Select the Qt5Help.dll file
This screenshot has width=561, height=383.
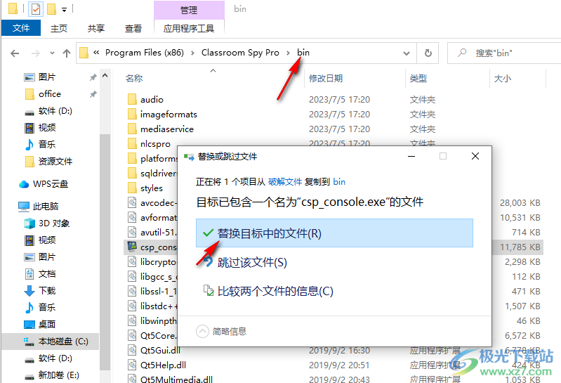(163, 365)
